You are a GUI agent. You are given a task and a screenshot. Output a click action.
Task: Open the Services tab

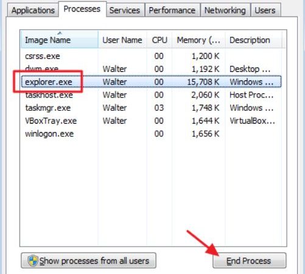coord(125,10)
